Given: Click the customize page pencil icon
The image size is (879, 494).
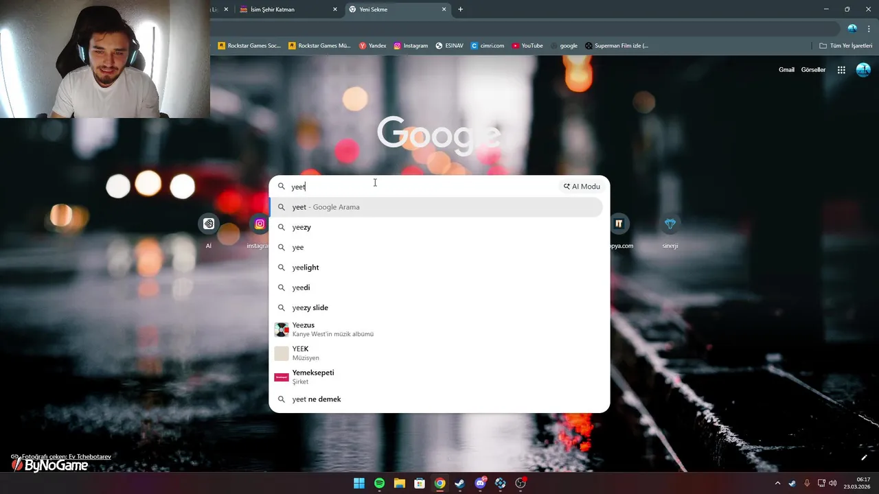Looking at the screenshot, I should pyautogui.click(x=864, y=458).
